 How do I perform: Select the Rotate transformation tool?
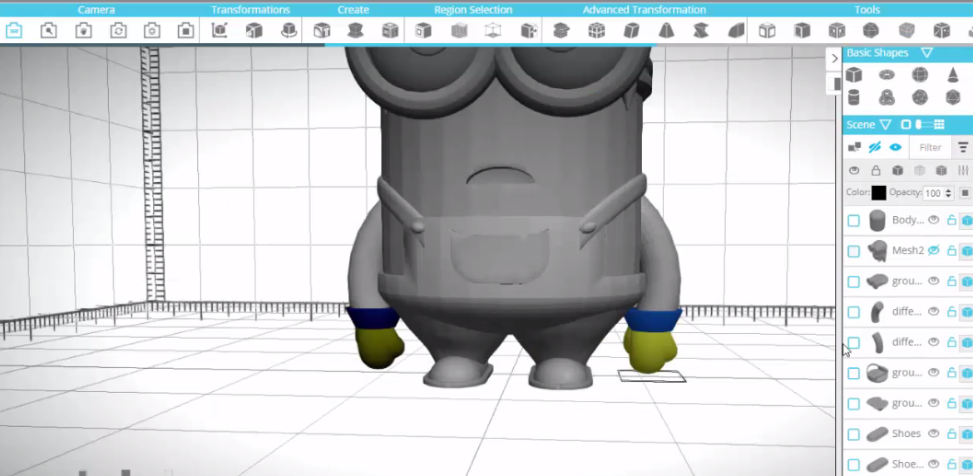[289, 31]
